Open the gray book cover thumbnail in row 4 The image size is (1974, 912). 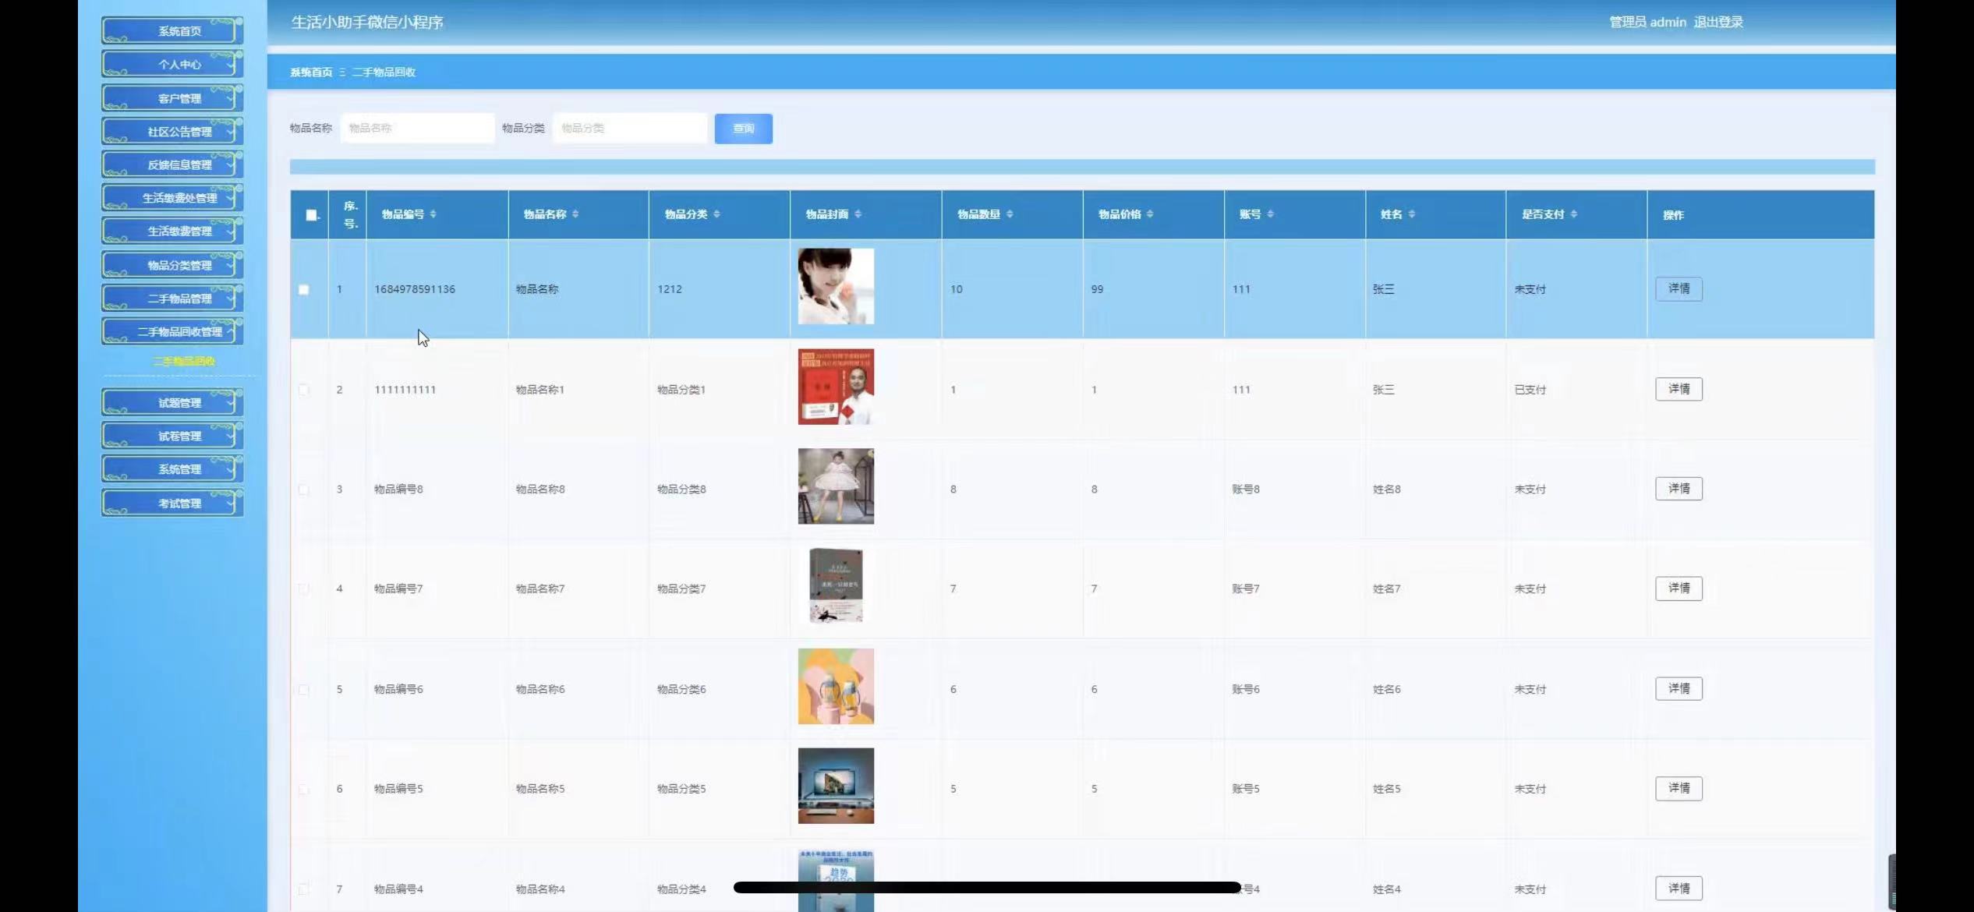click(x=836, y=586)
